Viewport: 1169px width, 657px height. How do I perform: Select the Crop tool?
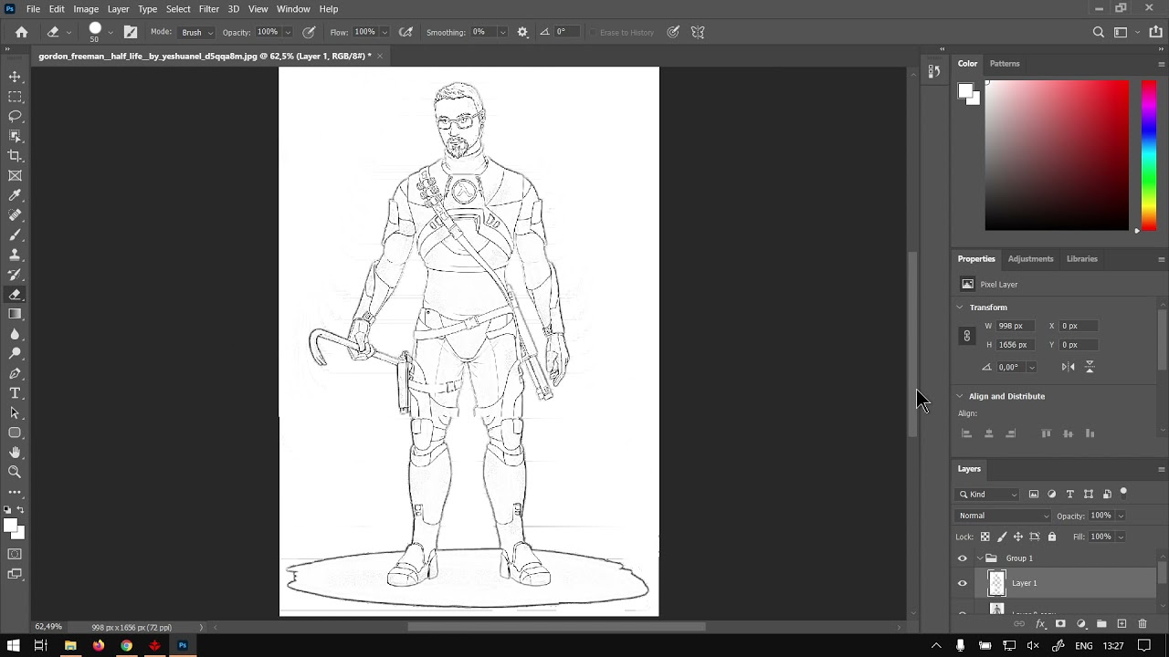15,156
